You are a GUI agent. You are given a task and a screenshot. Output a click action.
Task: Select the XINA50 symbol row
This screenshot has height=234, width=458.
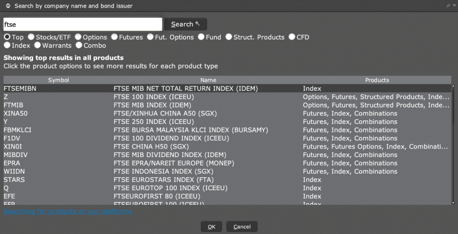[x=227, y=113]
